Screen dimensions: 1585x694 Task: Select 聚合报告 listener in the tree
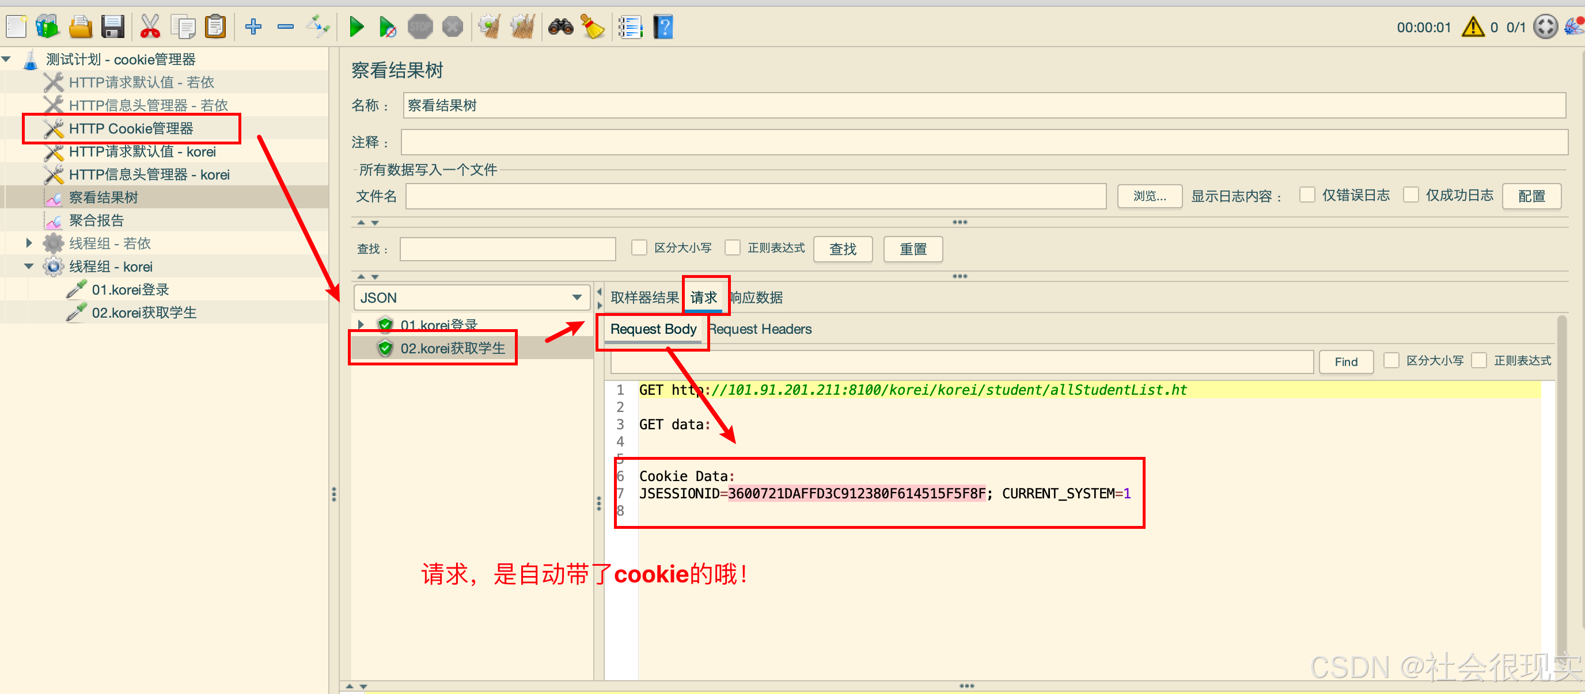pyautogui.click(x=97, y=220)
